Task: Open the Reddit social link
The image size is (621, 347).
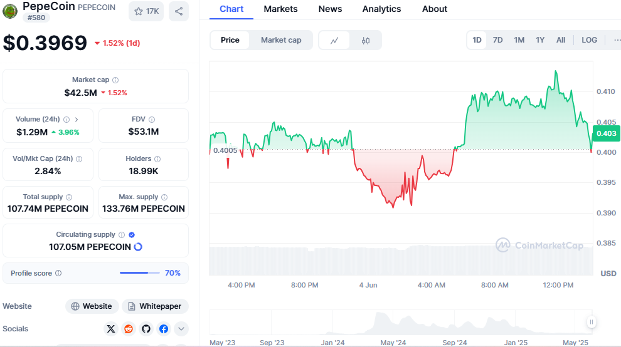Action: [129, 329]
